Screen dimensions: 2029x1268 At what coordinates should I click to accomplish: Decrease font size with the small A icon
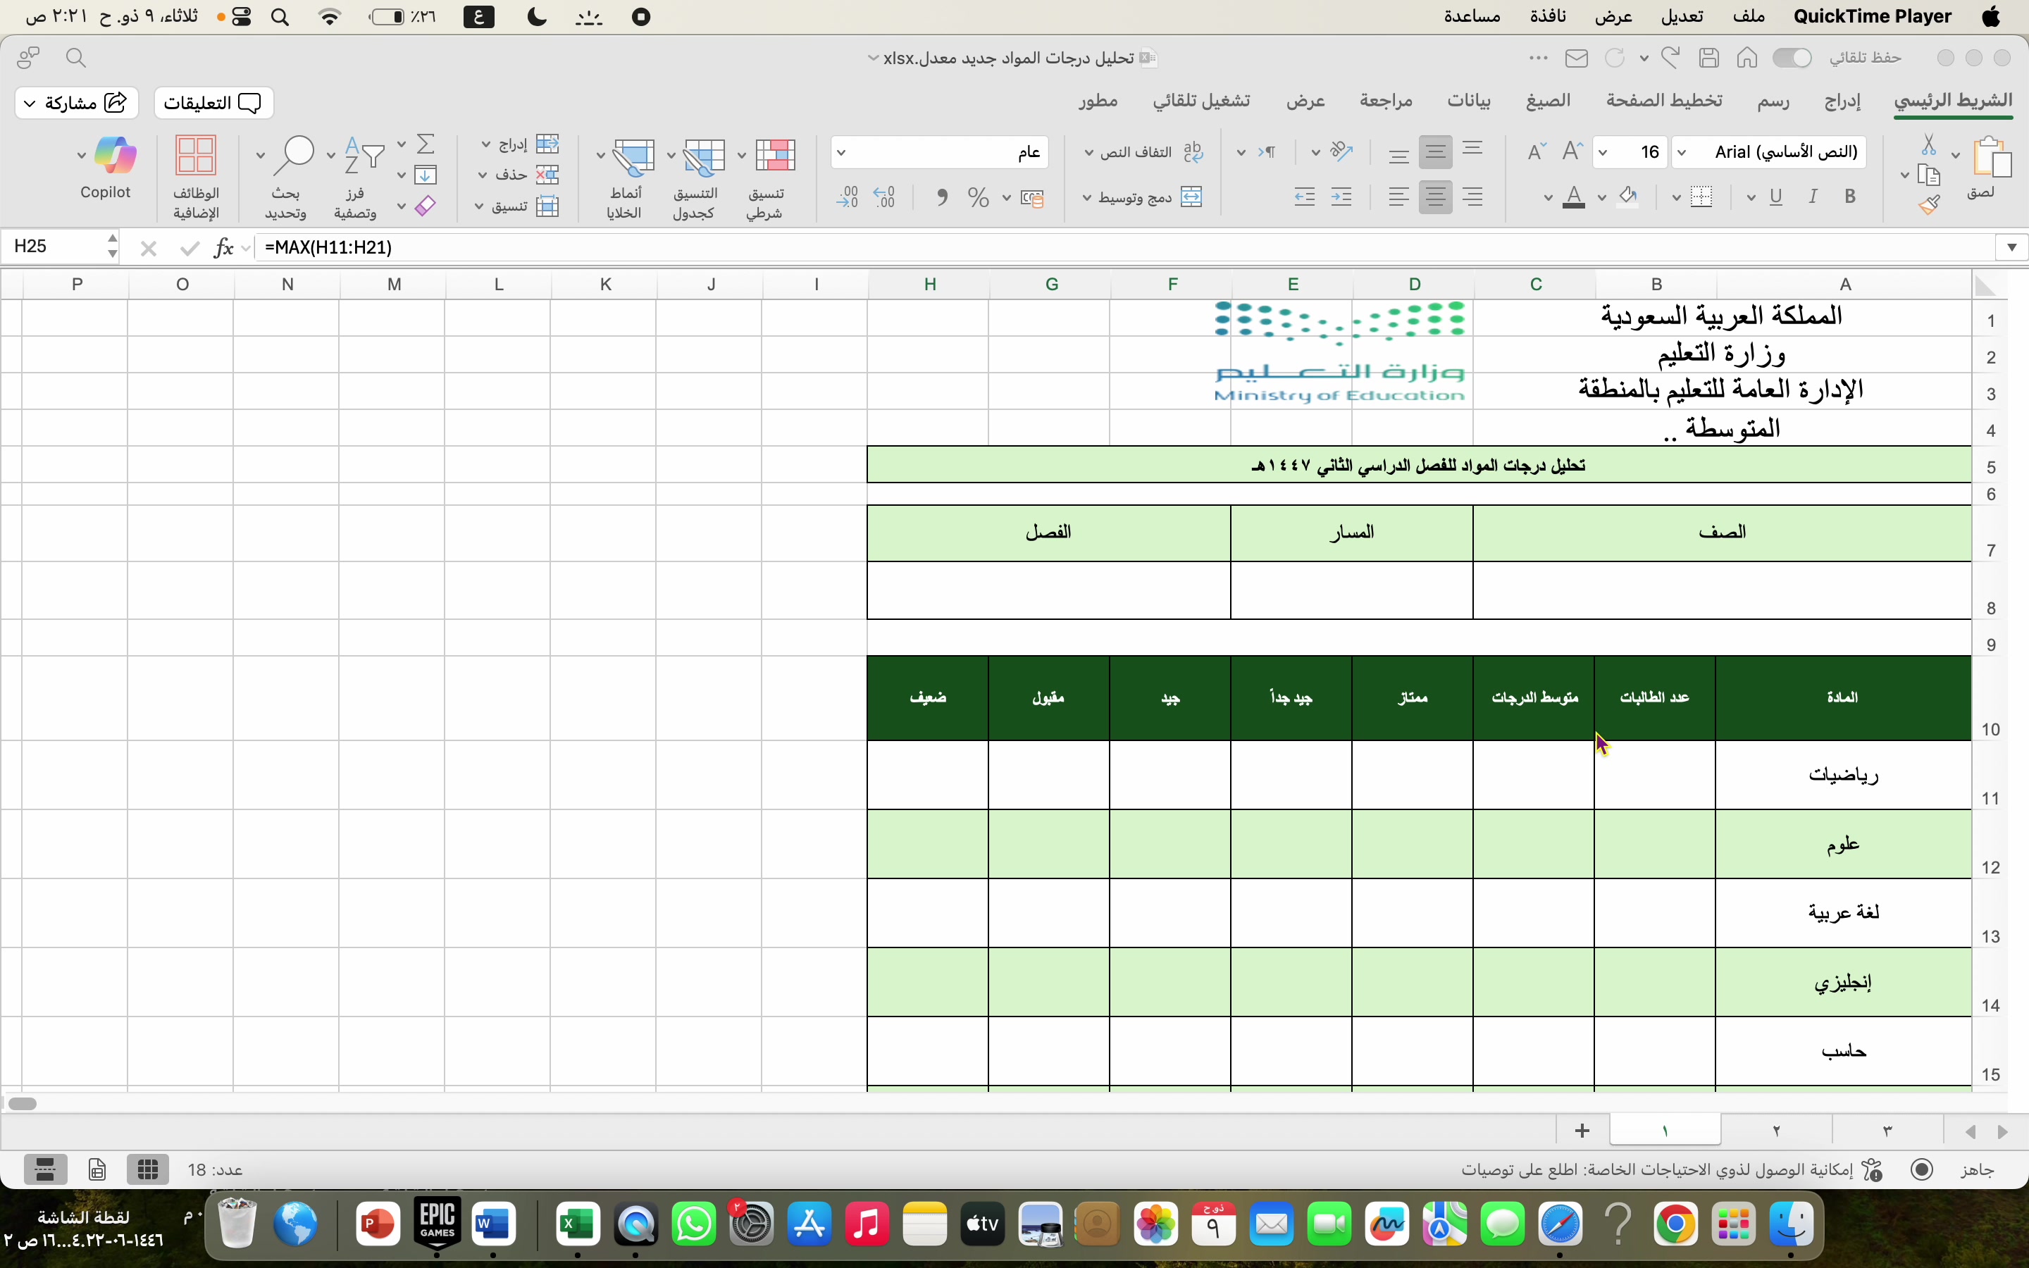coord(1536,151)
